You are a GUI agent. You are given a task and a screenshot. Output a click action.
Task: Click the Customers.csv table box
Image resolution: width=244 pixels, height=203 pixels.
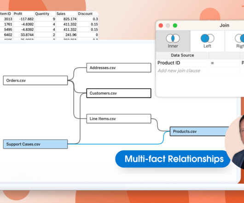[119, 93]
